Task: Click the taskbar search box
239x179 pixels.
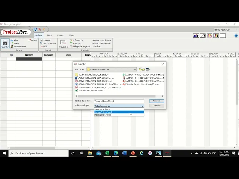Action: click(x=38, y=153)
